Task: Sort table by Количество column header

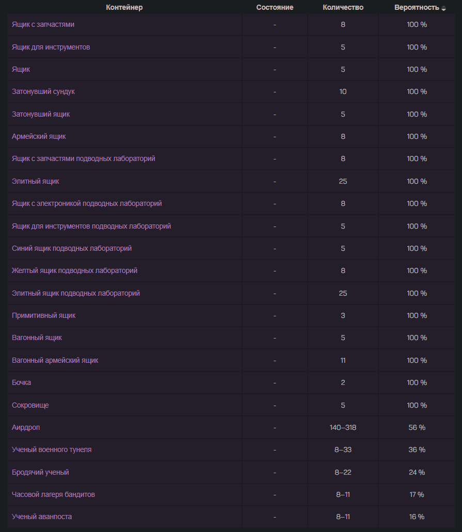Action: click(x=343, y=7)
